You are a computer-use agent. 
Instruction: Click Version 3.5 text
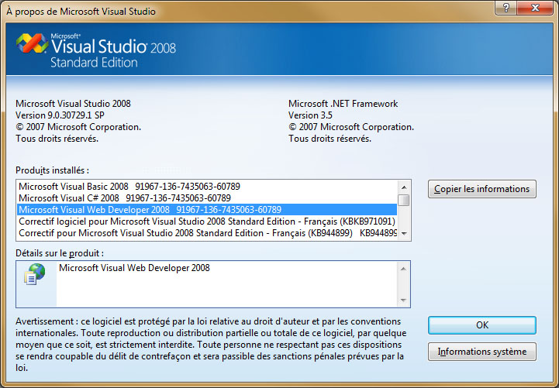click(x=310, y=115)
